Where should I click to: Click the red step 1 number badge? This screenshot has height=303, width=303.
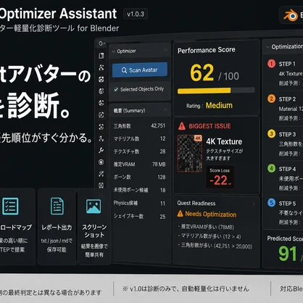tap(271, 64)
